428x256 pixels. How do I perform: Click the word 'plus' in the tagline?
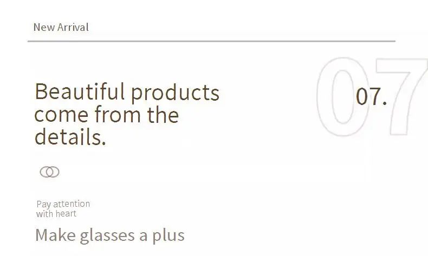pyautogui.click(x=168, y=236)
